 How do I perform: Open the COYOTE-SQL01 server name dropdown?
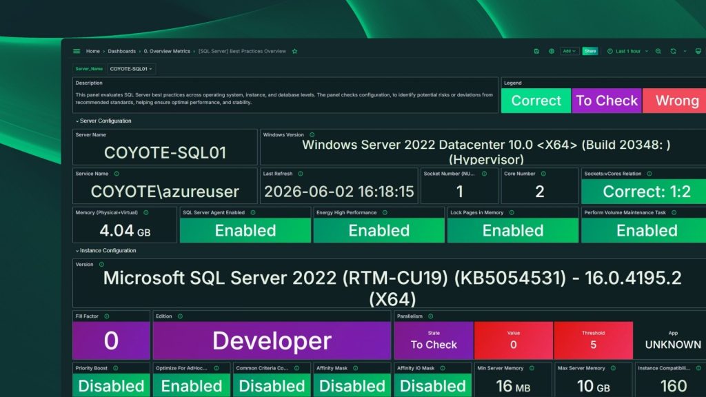pyautogui.click(x=131, y=69)
